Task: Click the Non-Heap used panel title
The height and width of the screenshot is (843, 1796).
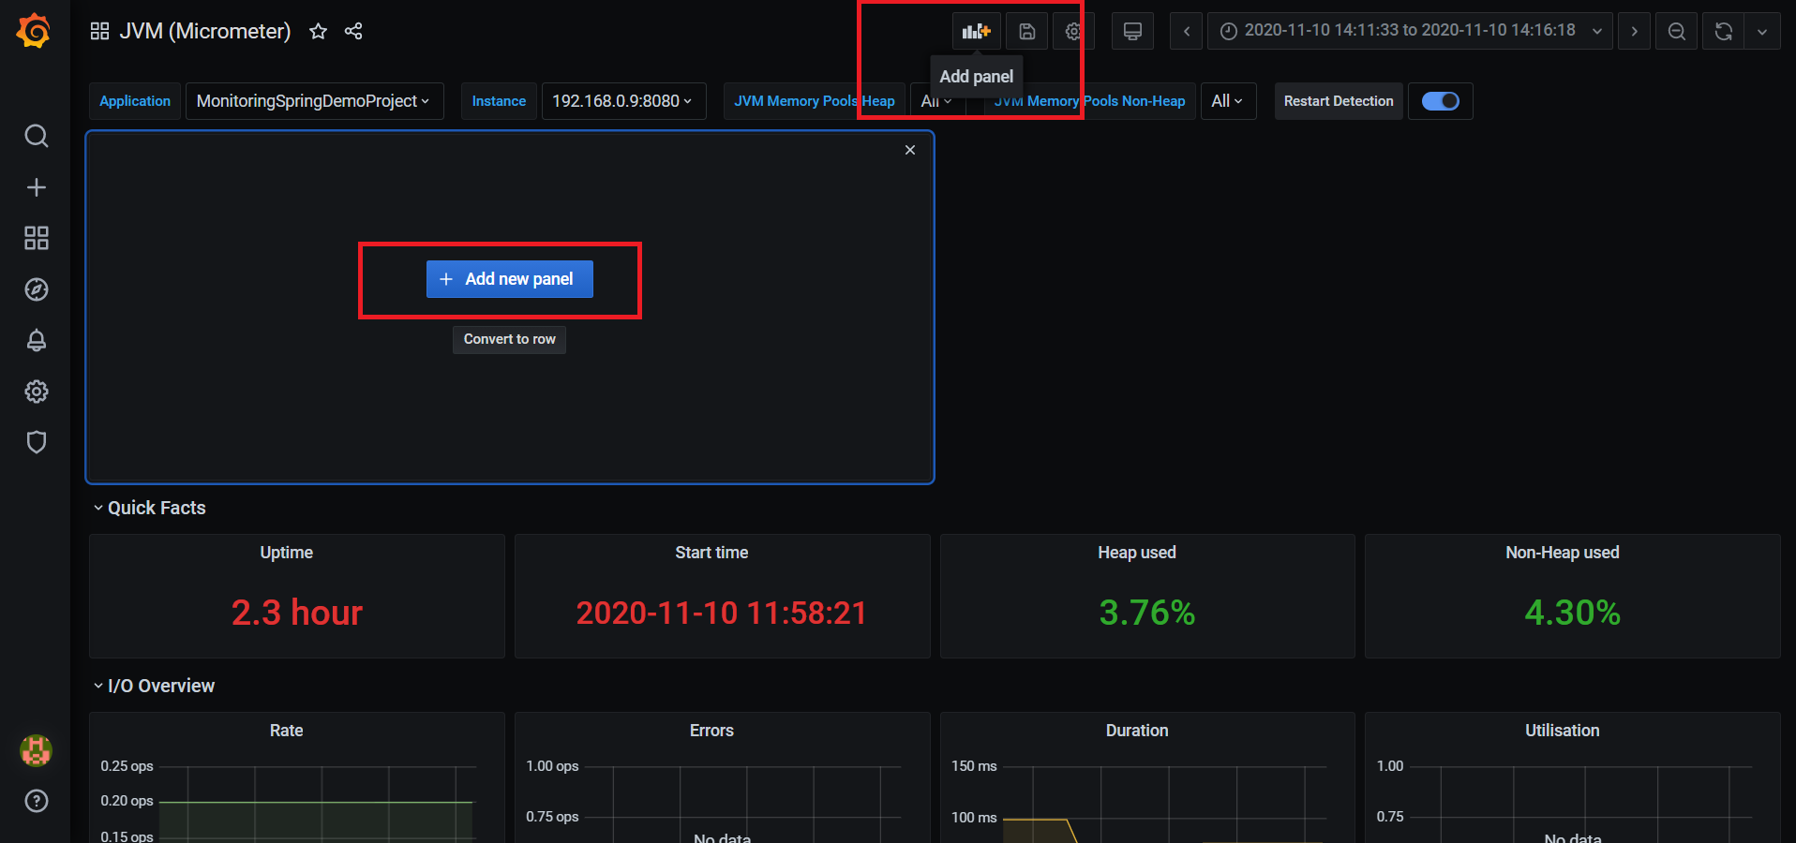Action: pyautogui.click(x=1563, y=553)
